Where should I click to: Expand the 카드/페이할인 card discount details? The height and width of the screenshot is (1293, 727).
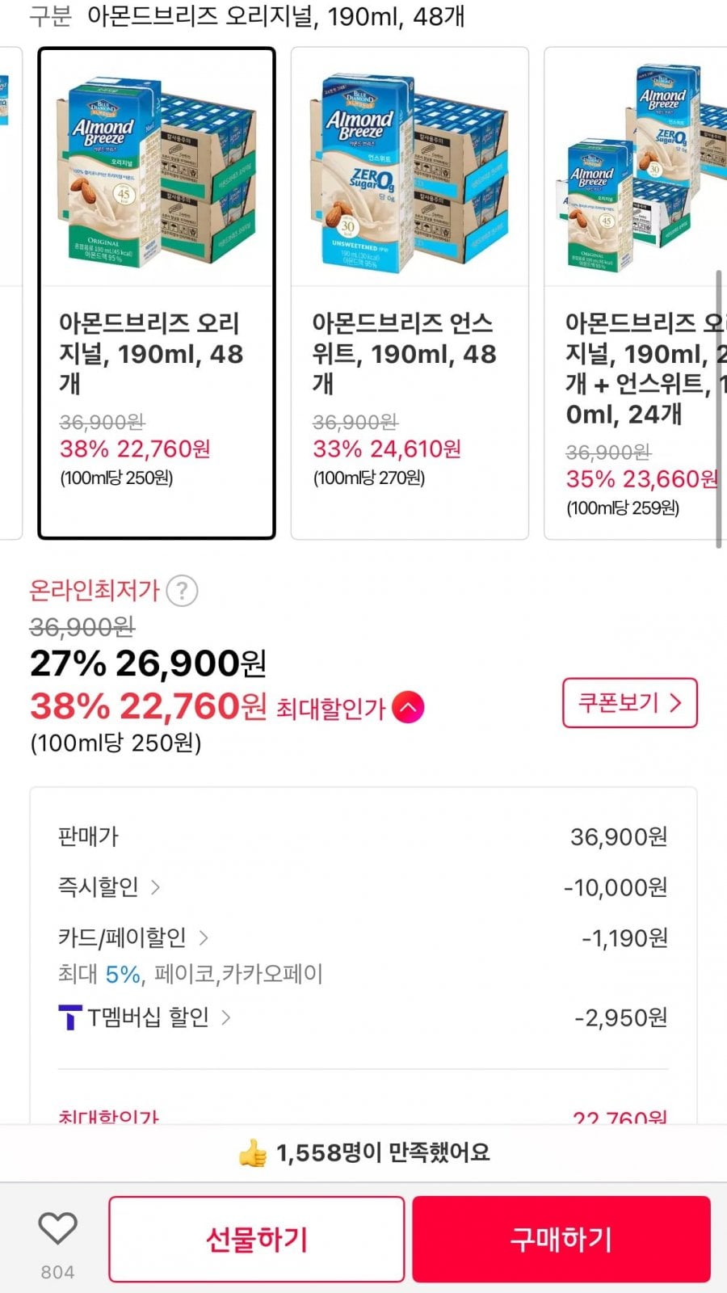[133, 938]
